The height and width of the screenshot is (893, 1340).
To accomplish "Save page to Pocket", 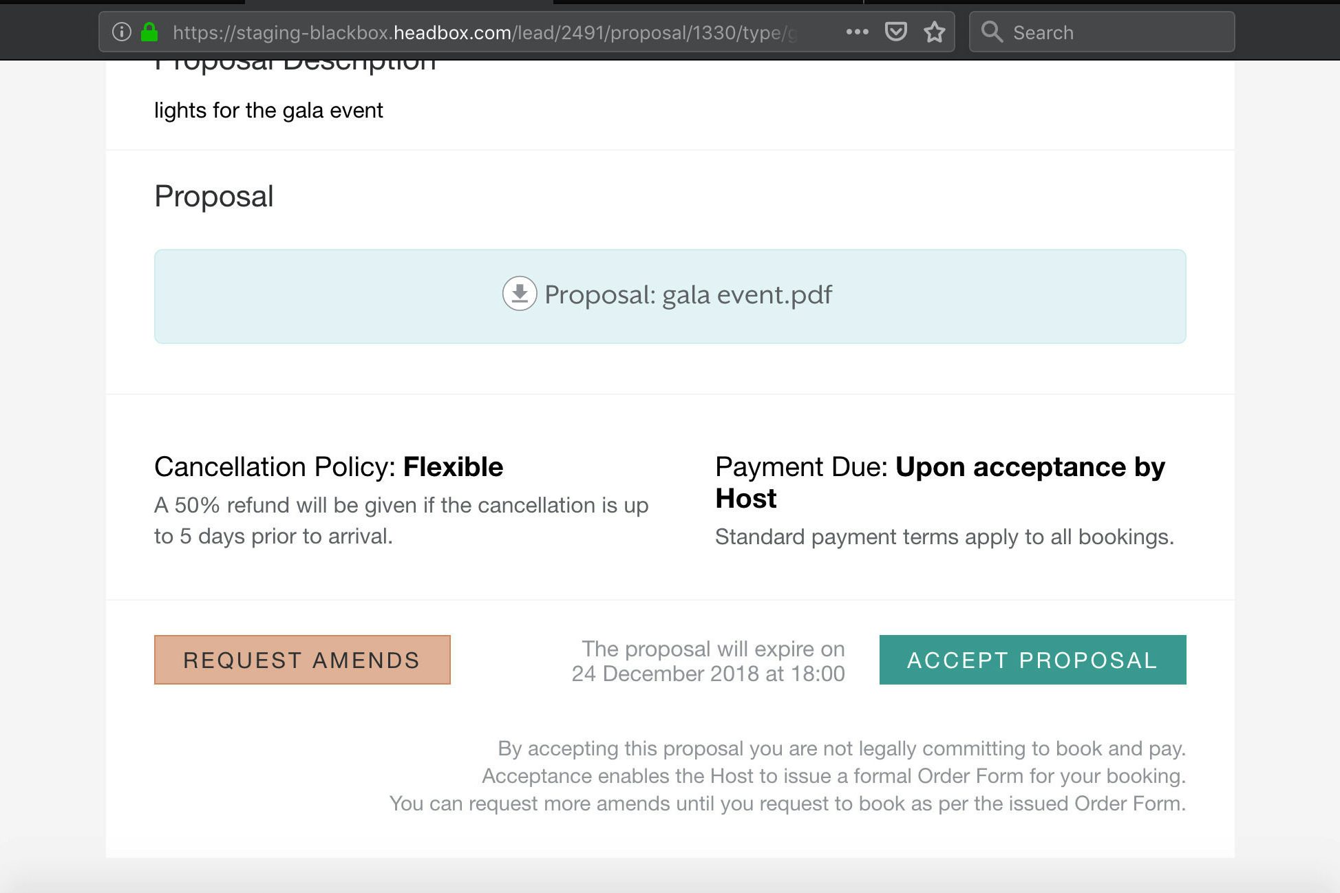I will pyautogui.click(x=895, y=32).
